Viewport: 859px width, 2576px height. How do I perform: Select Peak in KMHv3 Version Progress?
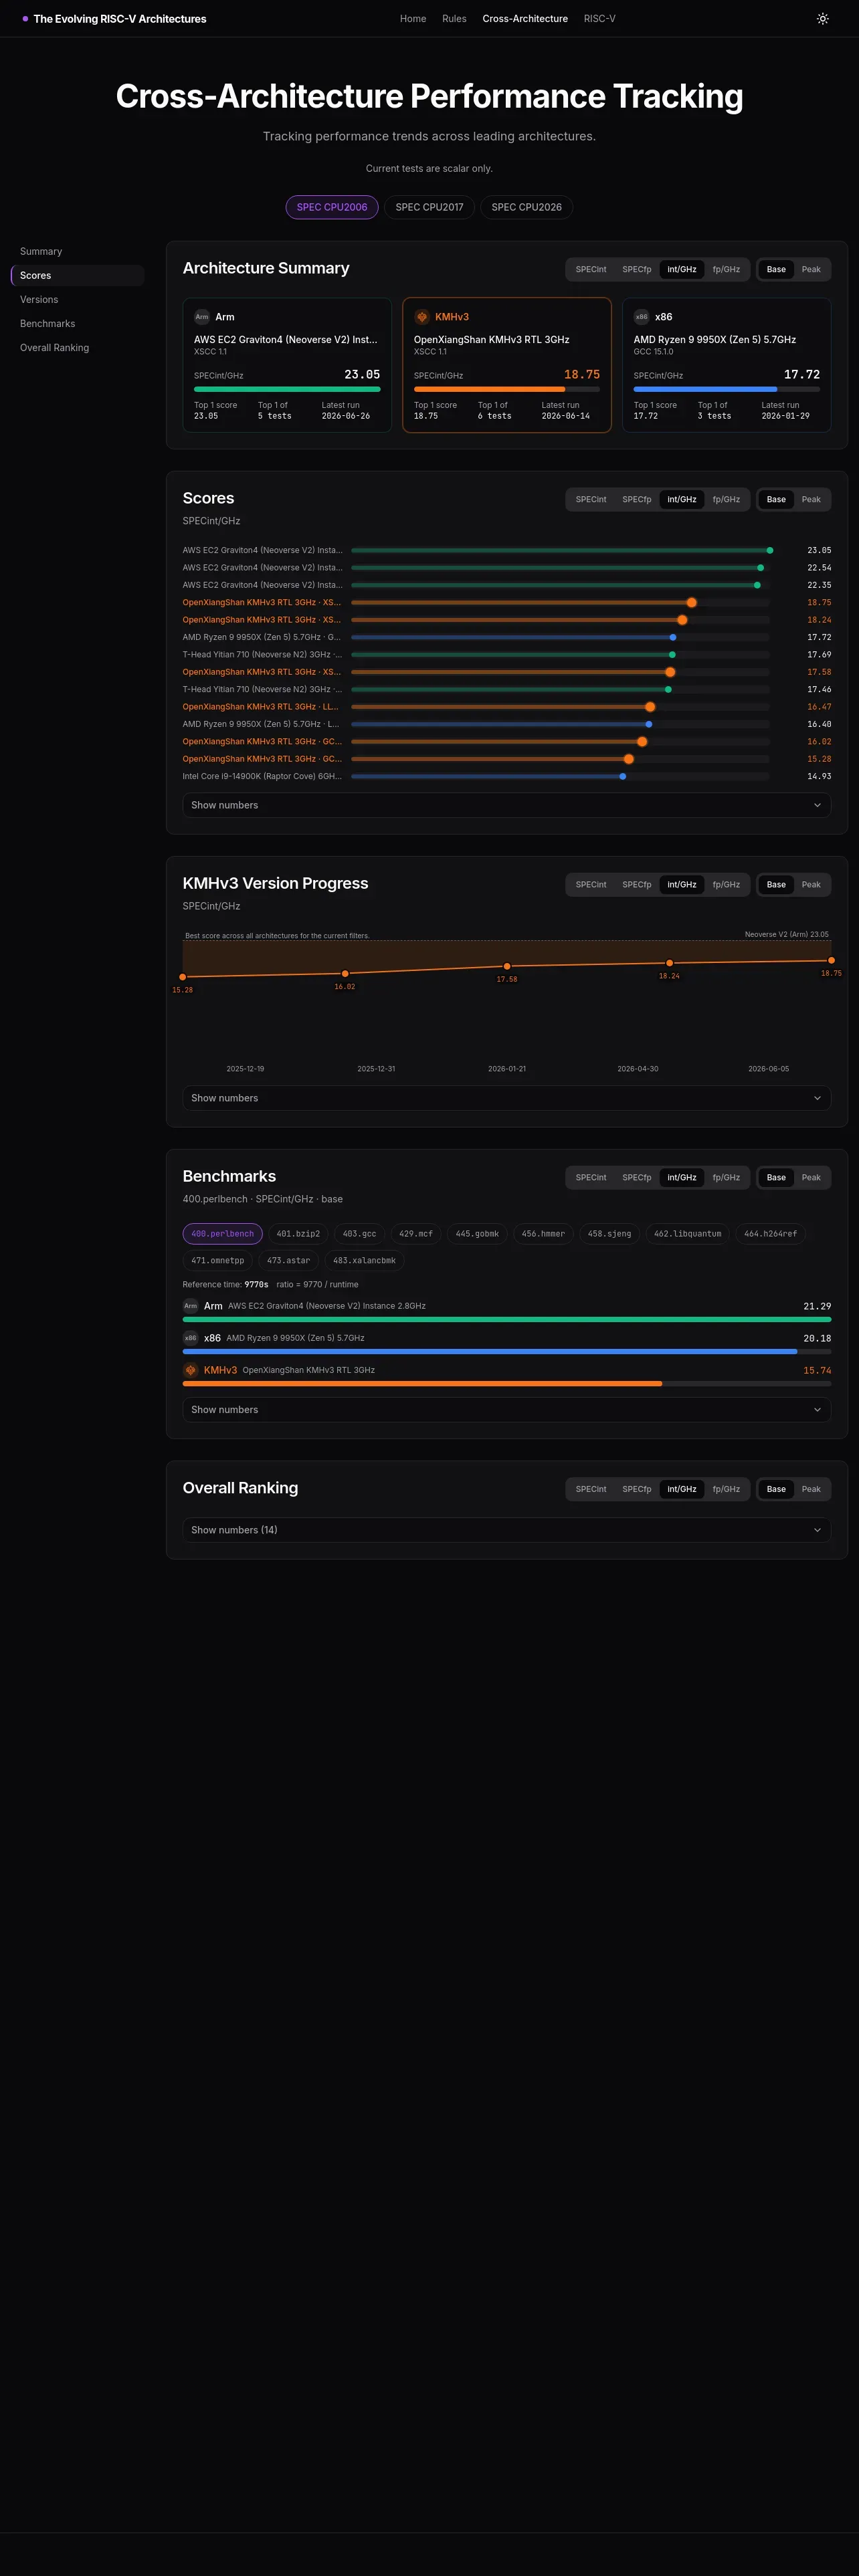pos(811,884)
